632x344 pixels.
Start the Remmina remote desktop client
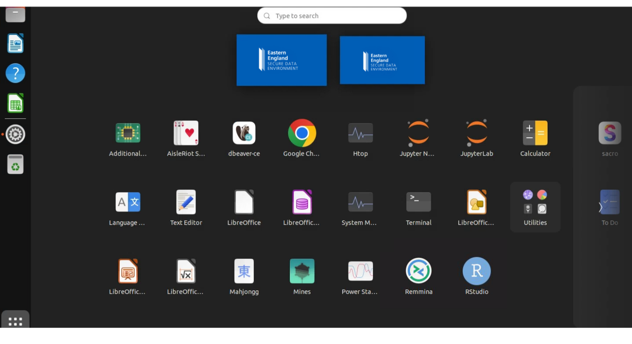[418, 271]
